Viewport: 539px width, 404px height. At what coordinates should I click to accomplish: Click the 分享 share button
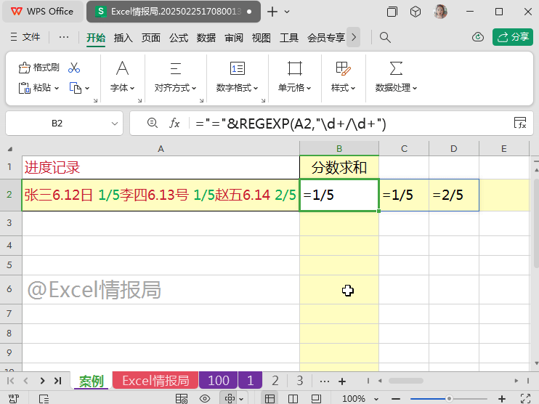tap(513, 37)
